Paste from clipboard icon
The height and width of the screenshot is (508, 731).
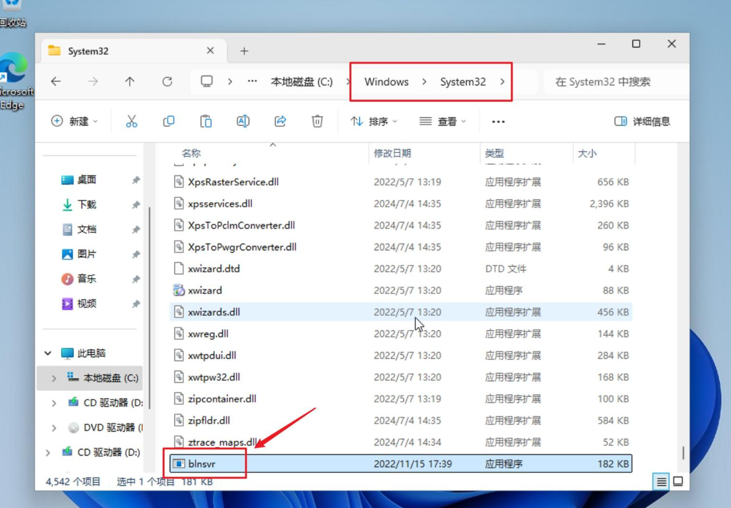point(206,121)
